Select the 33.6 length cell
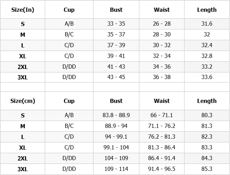The image size is (230, 175). [207, 77]
